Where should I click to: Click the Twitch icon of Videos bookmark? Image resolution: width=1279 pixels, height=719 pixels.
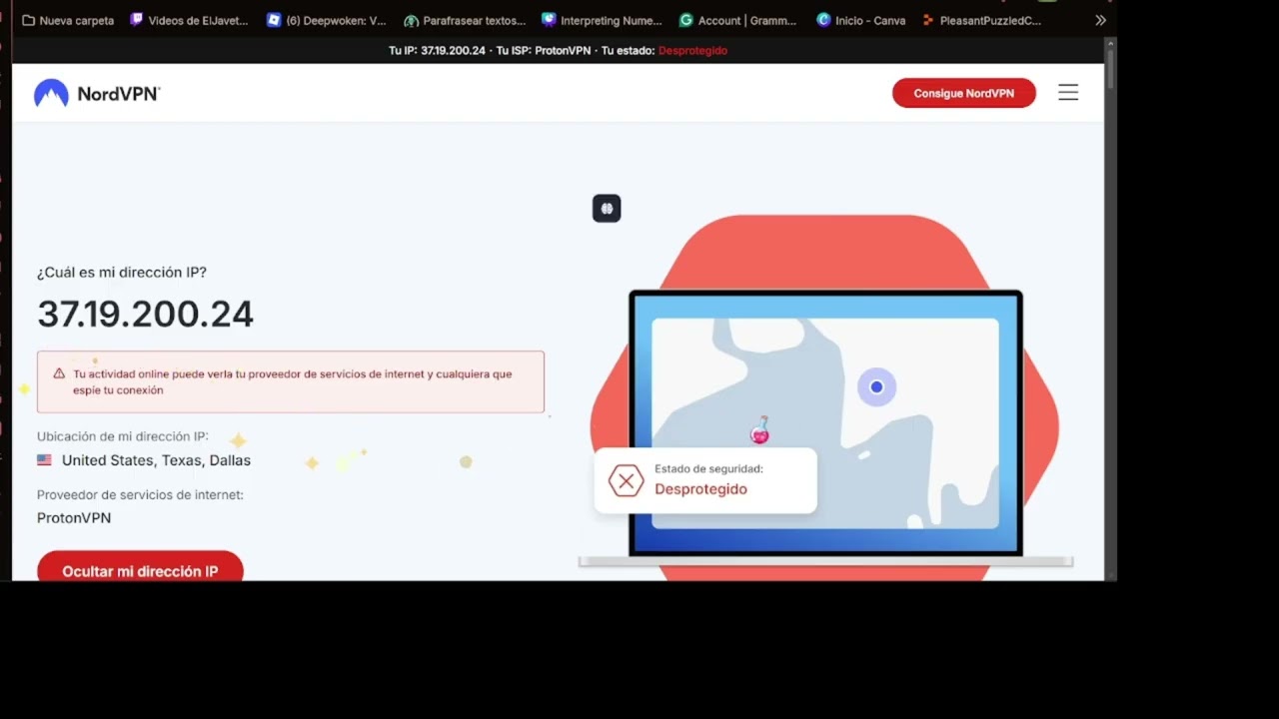(x=137, y=20)
